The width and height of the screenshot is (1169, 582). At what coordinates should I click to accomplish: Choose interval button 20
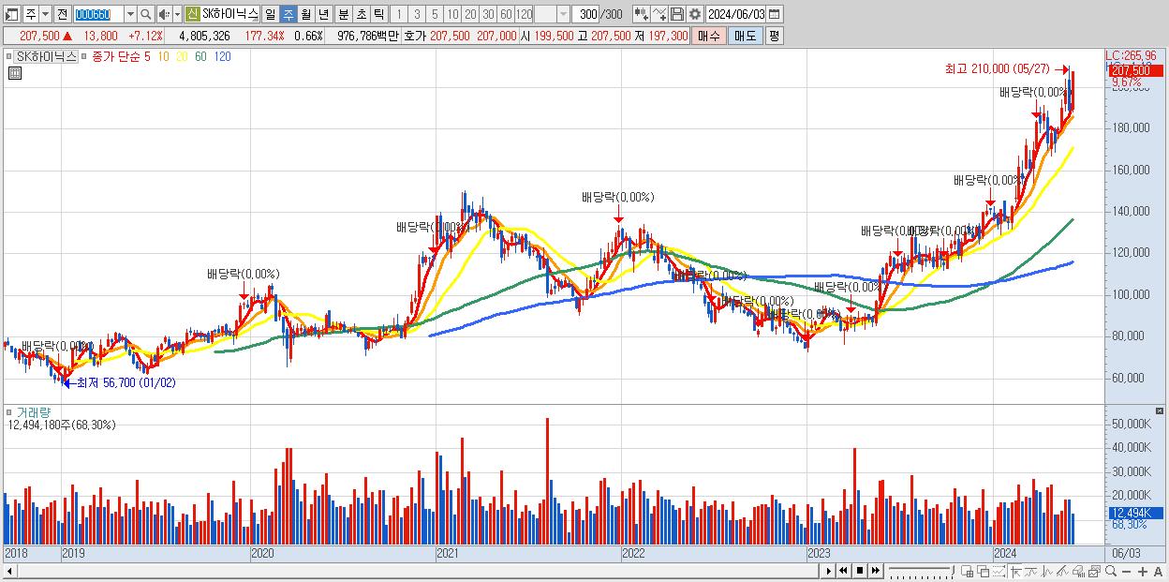tap(470, 14)
